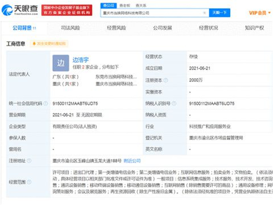Select the 科技推广和应用服务业 industry value
Image resolution: width=273 pixels, height=205 pixels.
(x=210, y=126)
